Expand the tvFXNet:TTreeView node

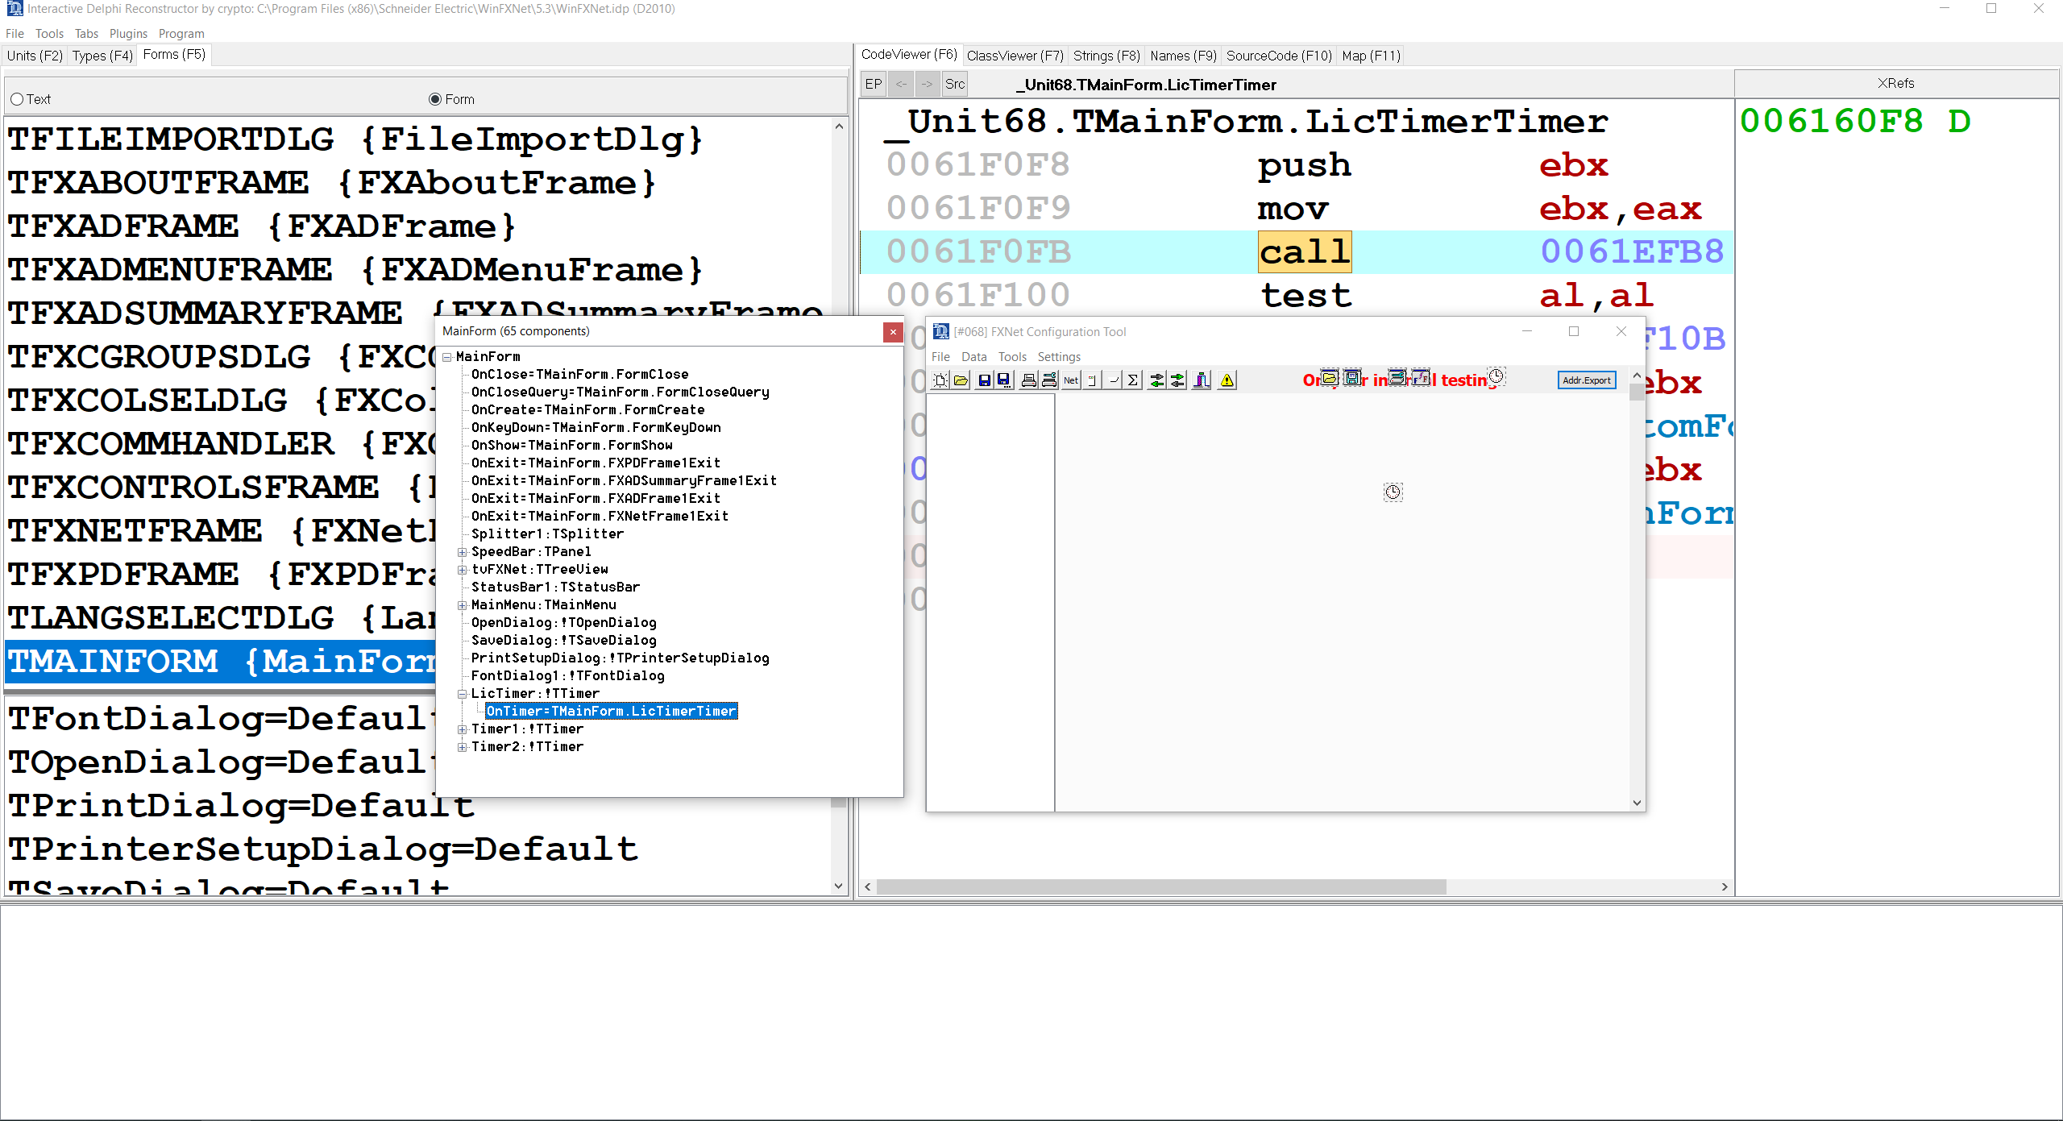tap(463, 570)
